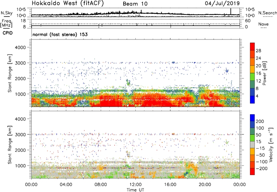Click the '200' label on the Velocity colorbar
The height and width of the screenshot is (192, 277).
coord(260,121)
